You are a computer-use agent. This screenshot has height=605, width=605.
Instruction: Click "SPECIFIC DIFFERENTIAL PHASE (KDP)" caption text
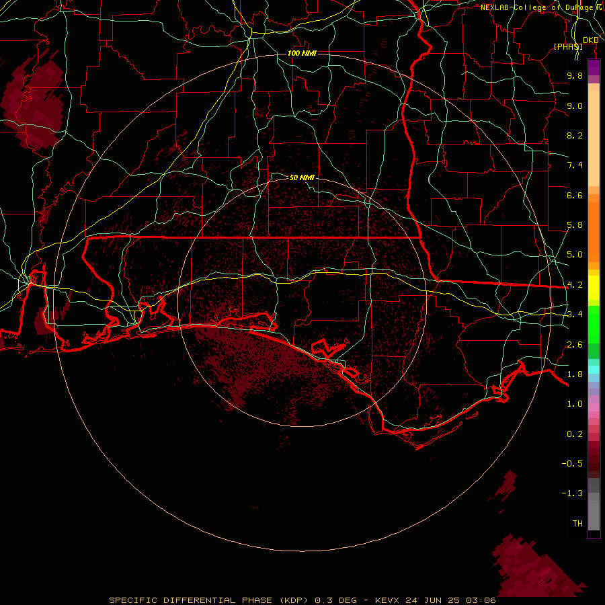210,600
